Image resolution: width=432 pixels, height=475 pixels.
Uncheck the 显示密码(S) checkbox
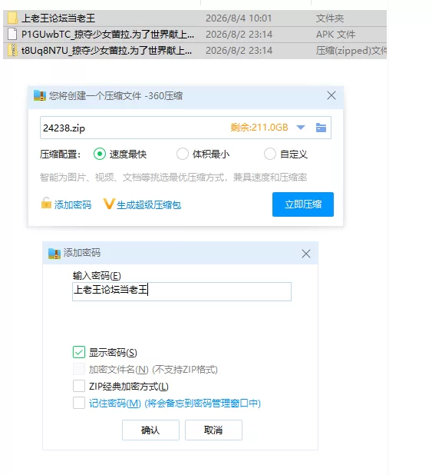pyautogui.click(x=79, y=352)
